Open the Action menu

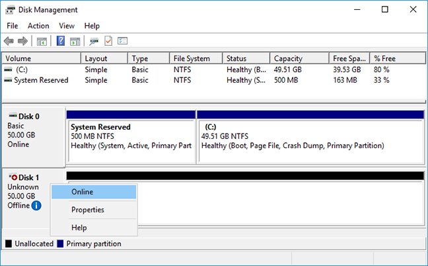[x=38, y=26]
